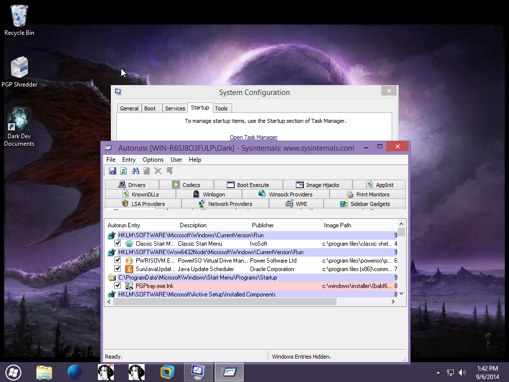The image size is (509, 382).
Task: Sort by the Image Path column header
Action: 357,225
